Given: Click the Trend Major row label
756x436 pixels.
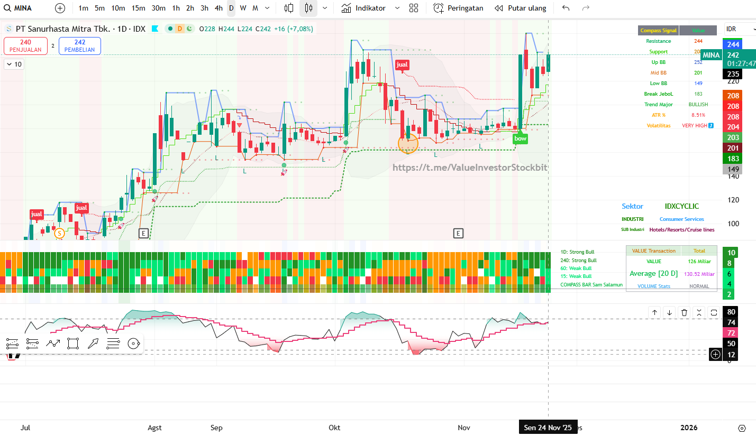Looking at the screenshot, I should point(659,105).
